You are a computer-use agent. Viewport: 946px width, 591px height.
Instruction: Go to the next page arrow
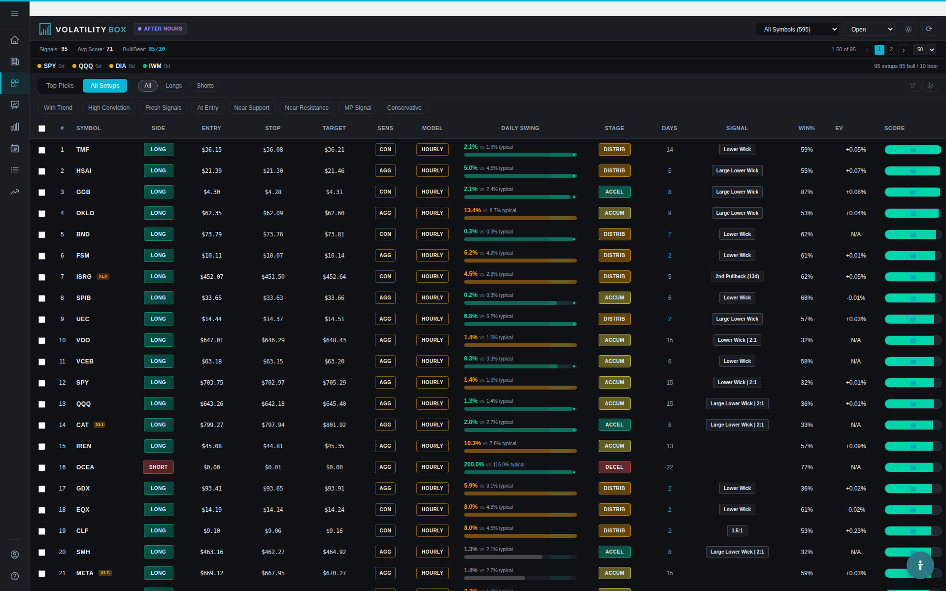point(904,50)
